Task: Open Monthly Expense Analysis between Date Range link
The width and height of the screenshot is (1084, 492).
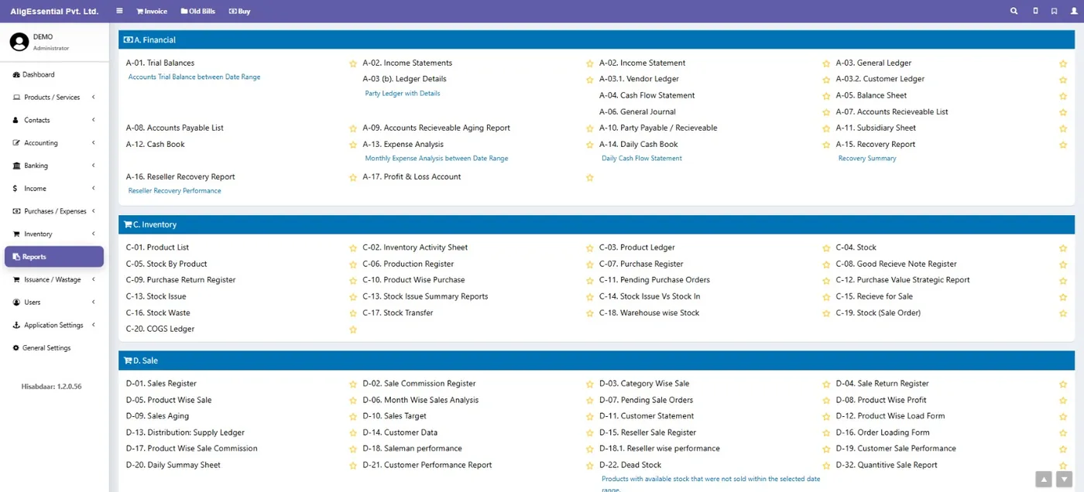Action: point(437,159)
